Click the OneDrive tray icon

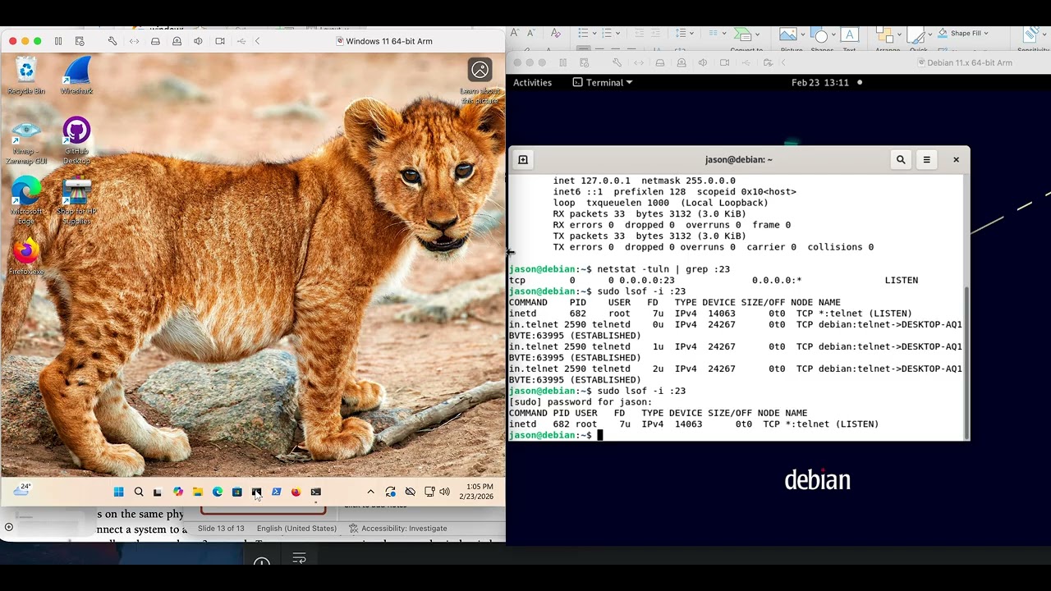coord(410,492)
